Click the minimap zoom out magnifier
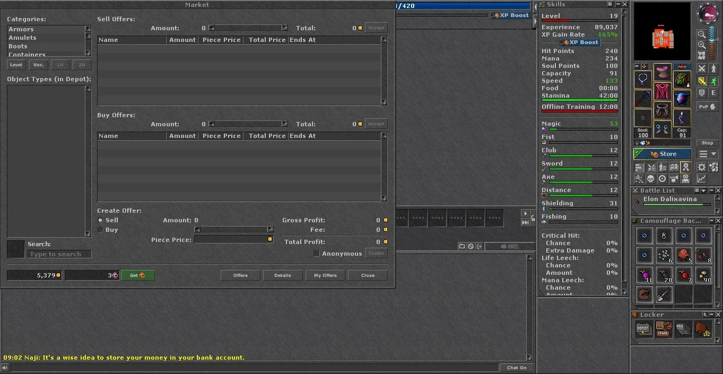Image resolution: width=723 pixels, height=374 pixels. click(702, 34)
